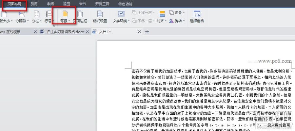Viewport: 295px width, 131px height.
Task: Close the 自主实习需填表格.docx tab
Action: tap(87, 32)
